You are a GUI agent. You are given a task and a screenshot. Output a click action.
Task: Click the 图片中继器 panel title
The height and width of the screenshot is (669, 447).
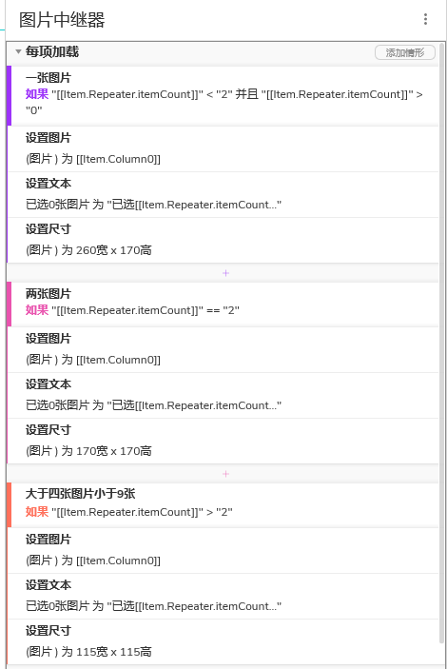(62, 20)
